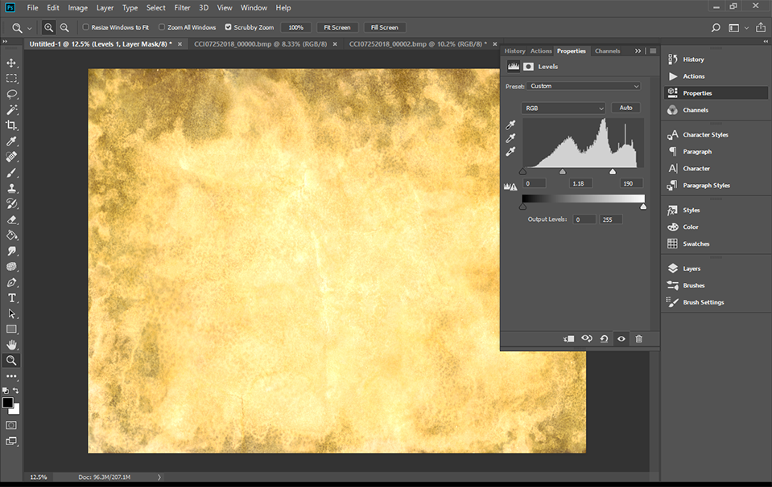The width and height of the screenshot is (772, 487).
Task: Reset Levels to adjustment defaults
Action: pos(604,339)
